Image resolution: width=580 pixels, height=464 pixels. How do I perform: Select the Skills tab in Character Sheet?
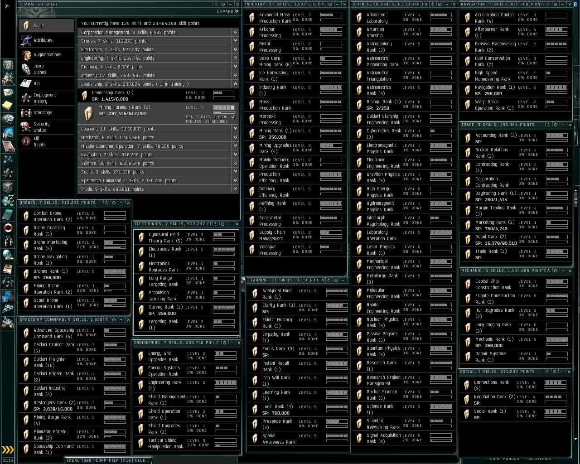[46, 25]
